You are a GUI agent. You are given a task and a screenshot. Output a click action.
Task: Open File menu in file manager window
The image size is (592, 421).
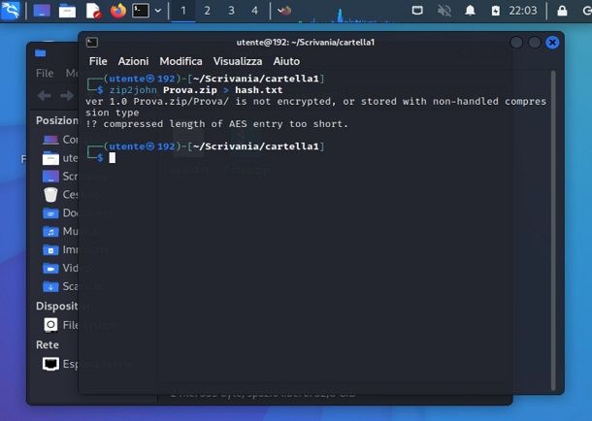[x=45, y=73]
